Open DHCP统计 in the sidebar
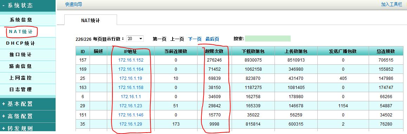This screenshot has height=134, width=407. [x=21, y=43]
